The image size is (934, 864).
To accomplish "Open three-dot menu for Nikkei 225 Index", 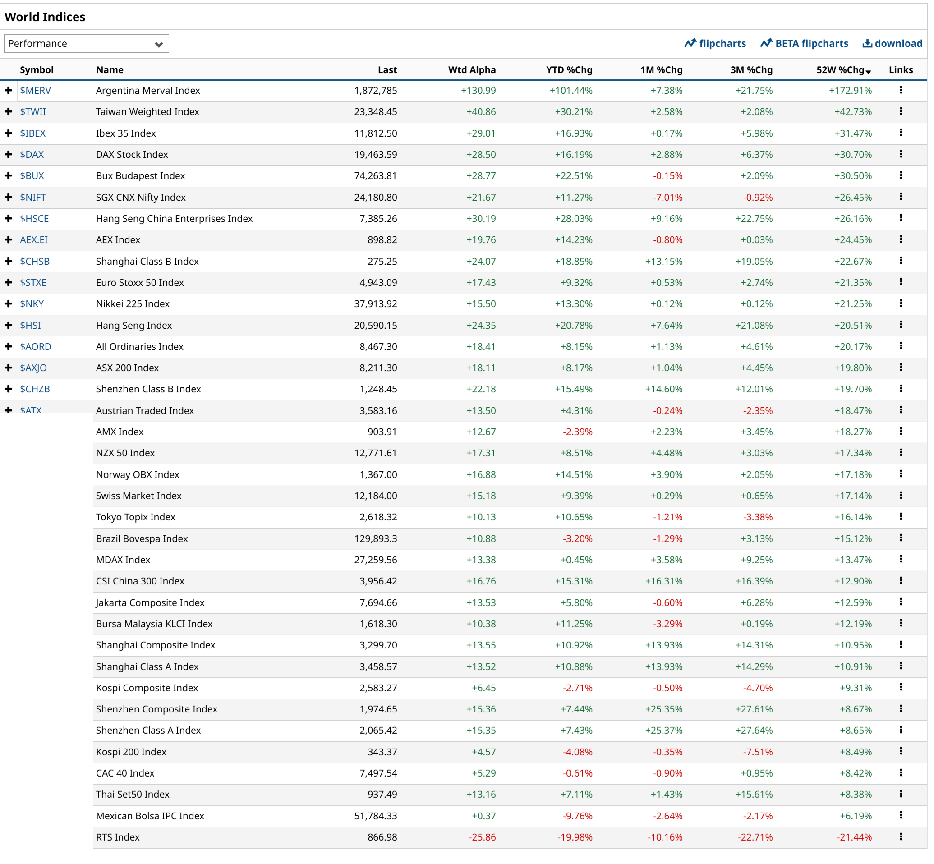I will (900, 303).
